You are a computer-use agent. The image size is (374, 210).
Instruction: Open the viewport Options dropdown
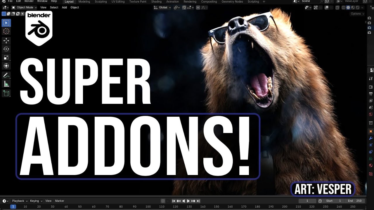[x=357, y=14]
